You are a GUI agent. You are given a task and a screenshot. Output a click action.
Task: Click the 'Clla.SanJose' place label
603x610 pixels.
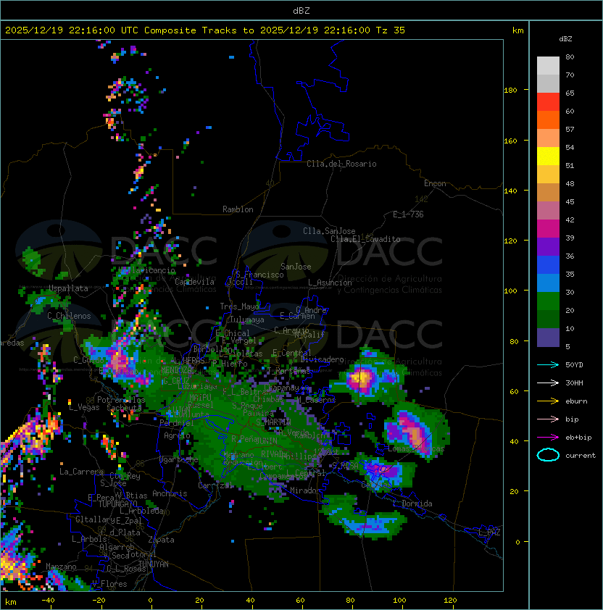click(329, 231)
